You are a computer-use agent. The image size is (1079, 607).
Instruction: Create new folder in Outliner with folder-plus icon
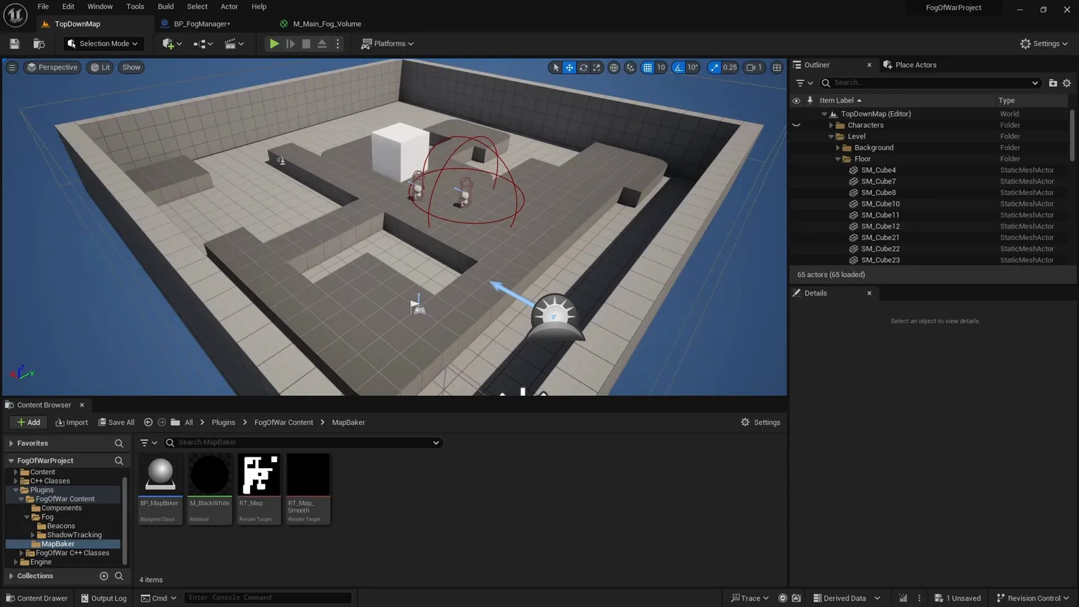click(x=1053, y=83)
